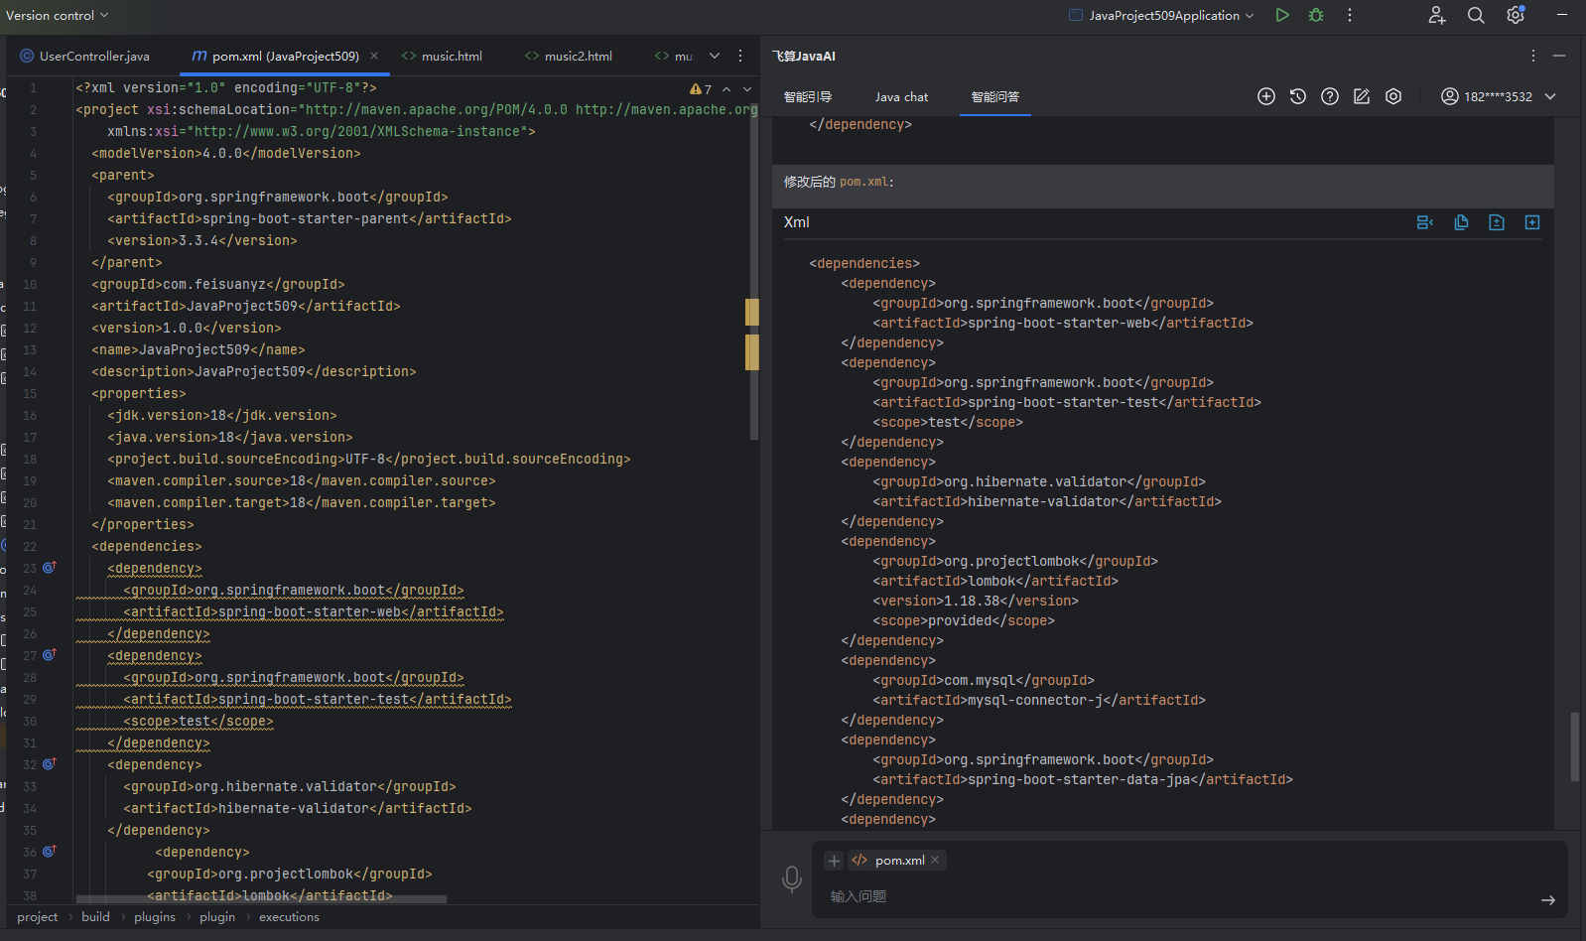The height and width of the screenshot is (941, 1586).
Task: Open Search Everywhere magnifier icon
Action: click(x=1476, y=15)
